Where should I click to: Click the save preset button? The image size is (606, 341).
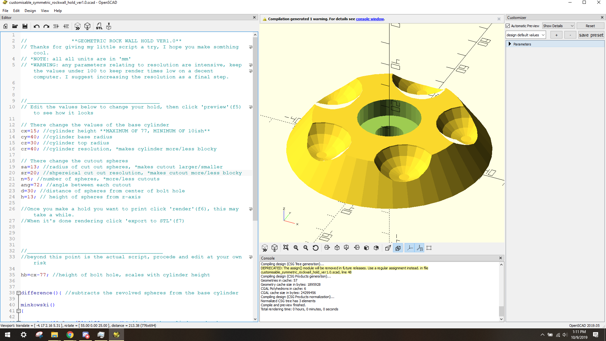point(591,35)
